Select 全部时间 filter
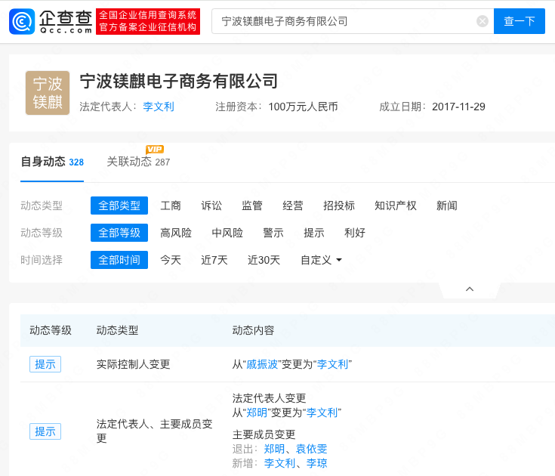The height and width of the screenshot is (476, 555). click(119, 260)
